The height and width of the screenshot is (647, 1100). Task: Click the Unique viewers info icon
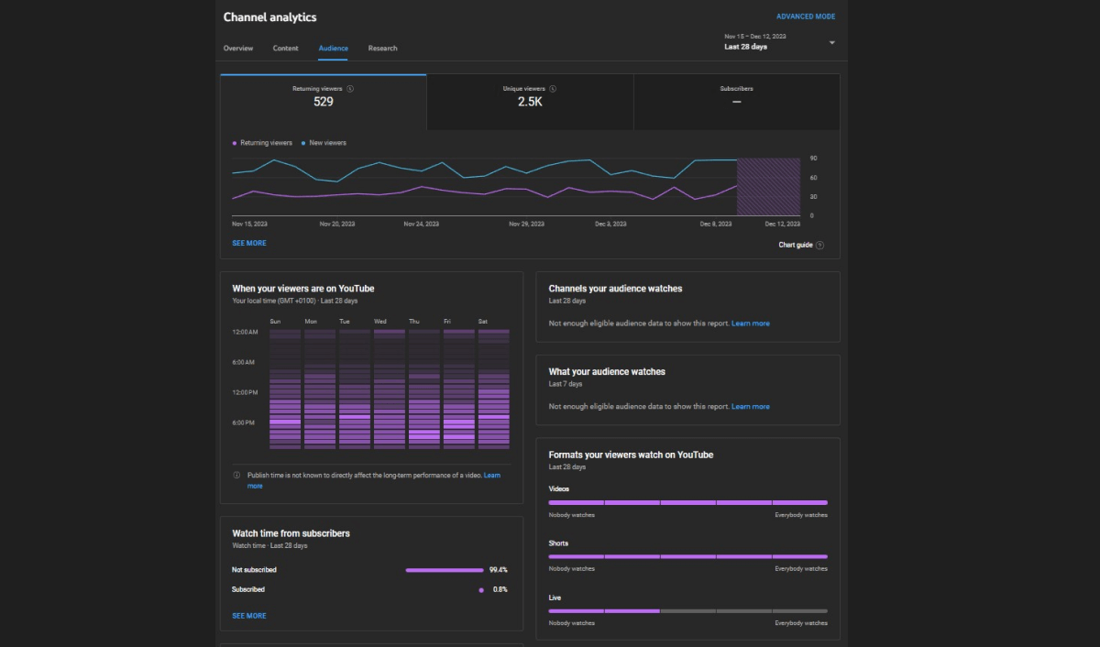click(x=553, y=89)
